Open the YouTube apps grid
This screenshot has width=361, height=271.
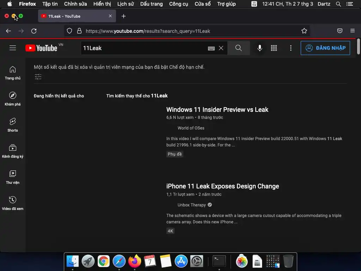[274, 48]
